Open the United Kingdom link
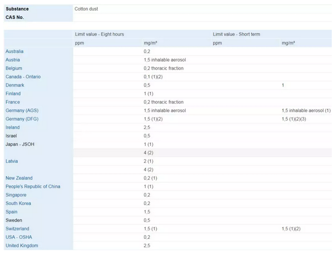This screenshot has height=255, width=336. pos(22,245)
